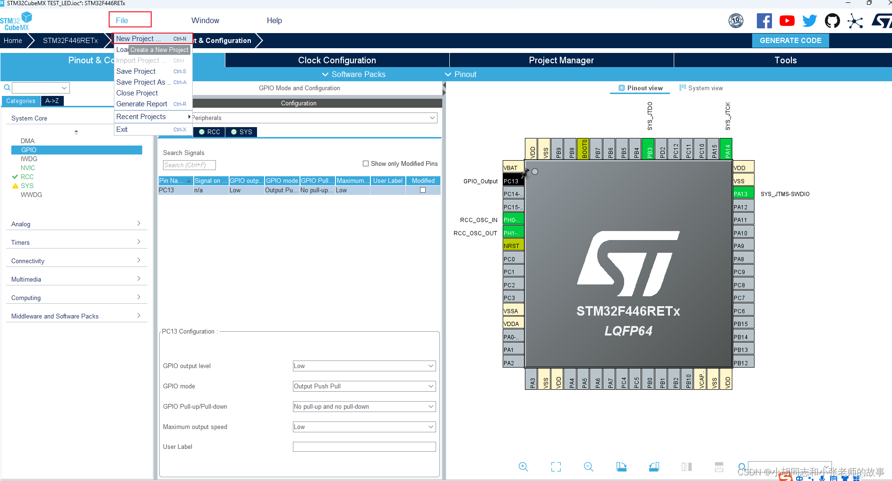Tick the Modified checkbox for PC13

click(423, 190)
